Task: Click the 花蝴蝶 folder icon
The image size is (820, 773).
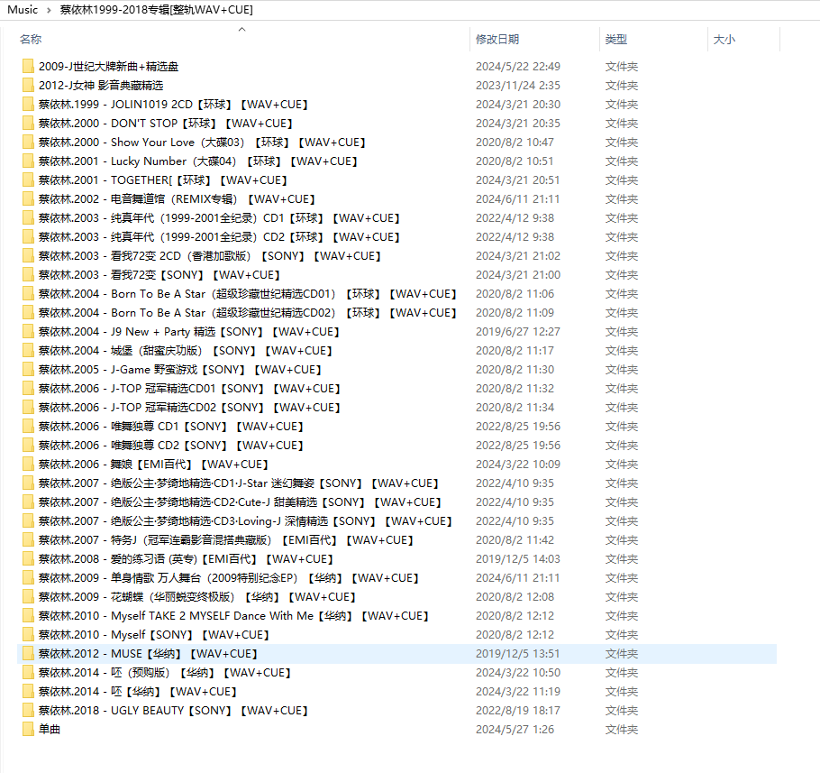Action: point(28,596)
